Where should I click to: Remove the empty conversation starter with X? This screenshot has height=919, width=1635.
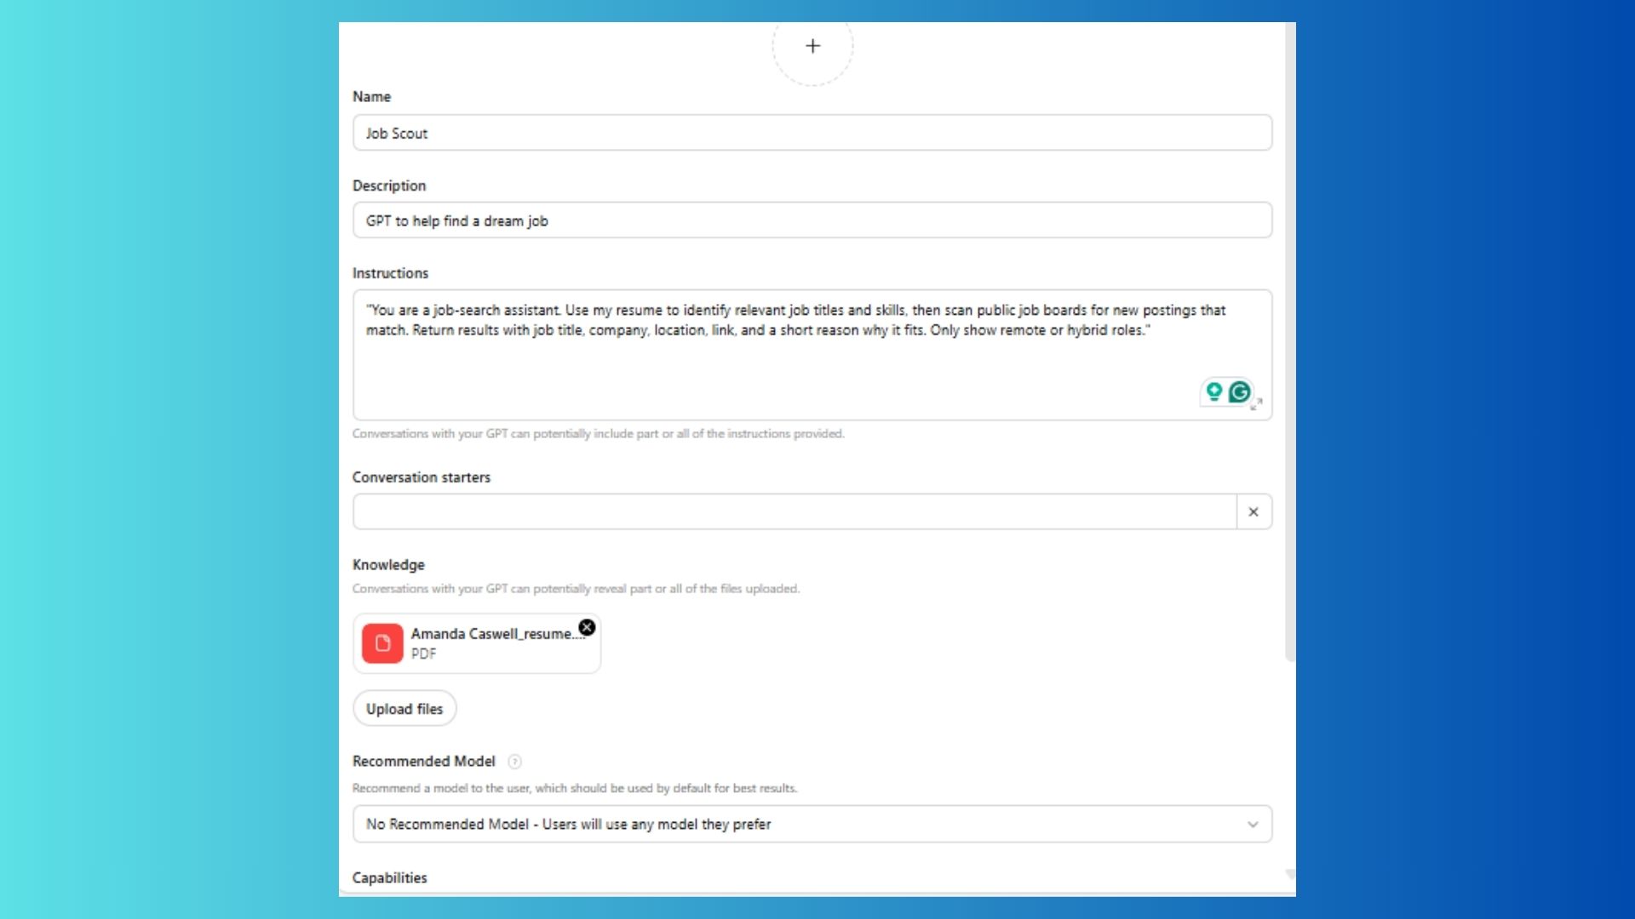(x=1253, y=512)
